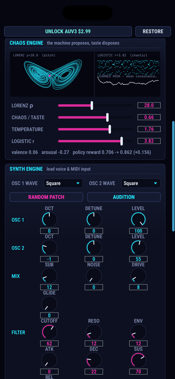
Task: Click the Lorenz attractor pitch display
Action: [52, 74]
